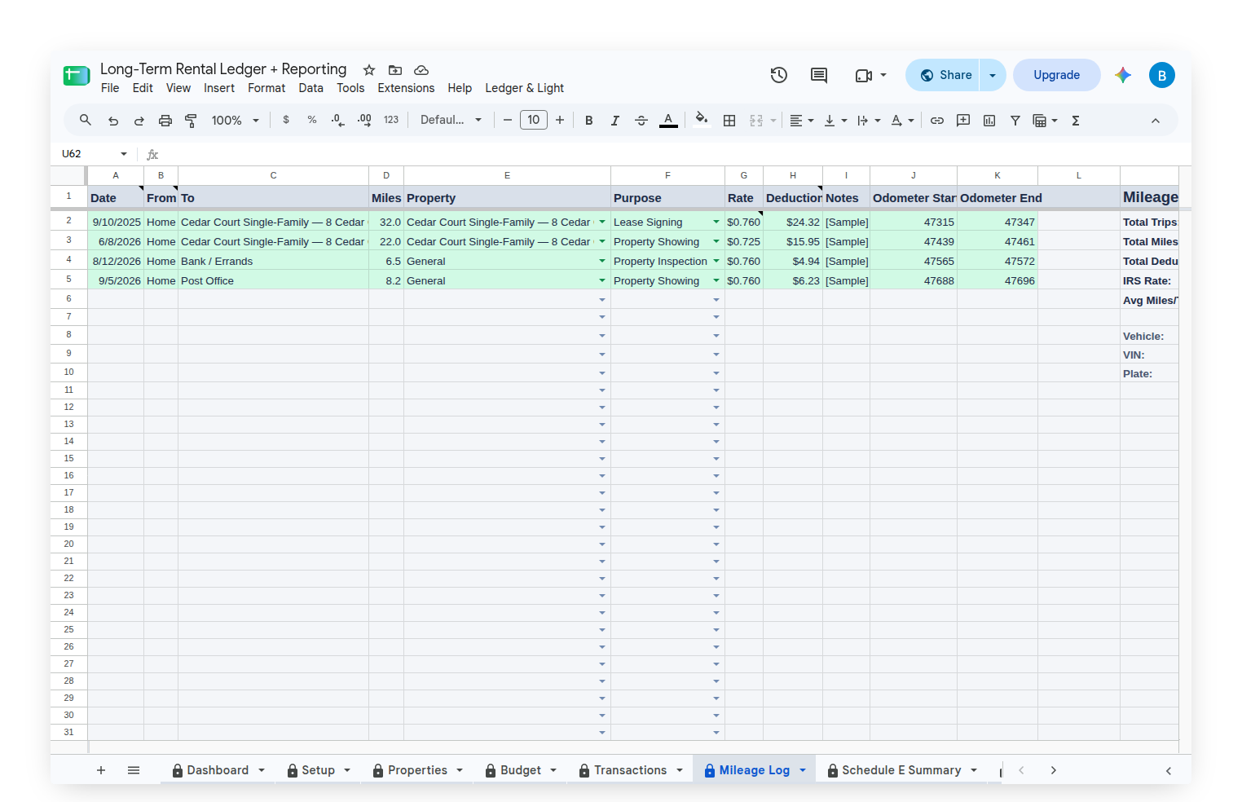Activate the paint format tool

[x=192, y=121]
